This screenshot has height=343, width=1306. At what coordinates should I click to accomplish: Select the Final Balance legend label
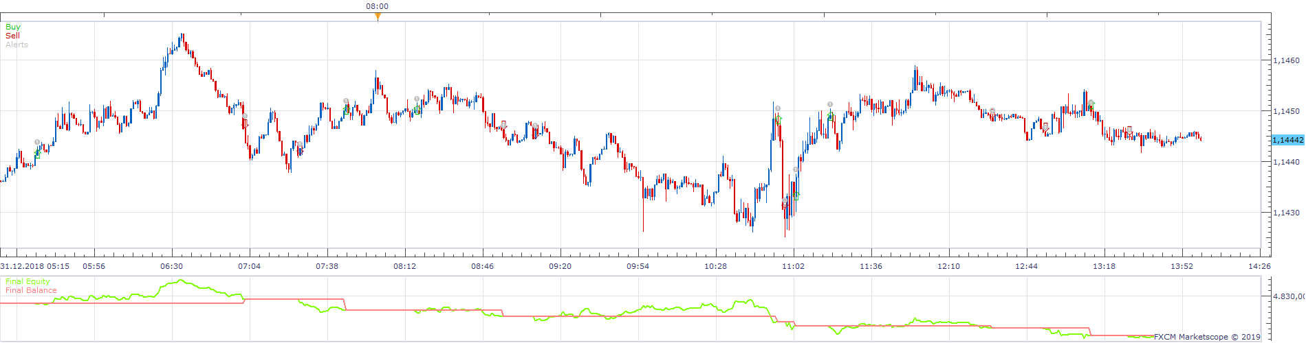pos(31,290)
